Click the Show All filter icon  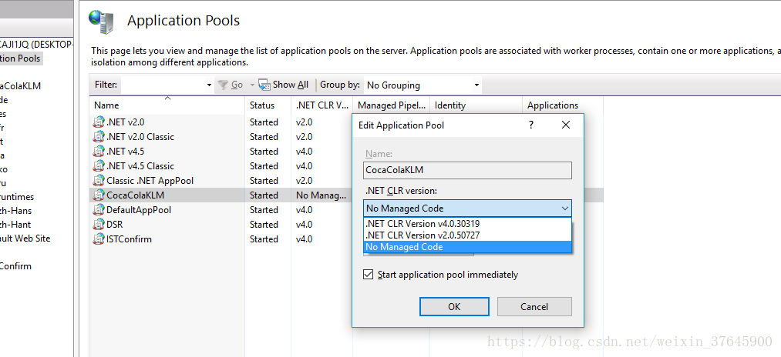(264, 85)
